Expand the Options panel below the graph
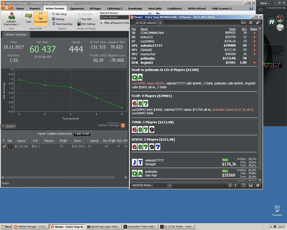The width and height of the screenshot is (287, 230). [x=9, y=126]
